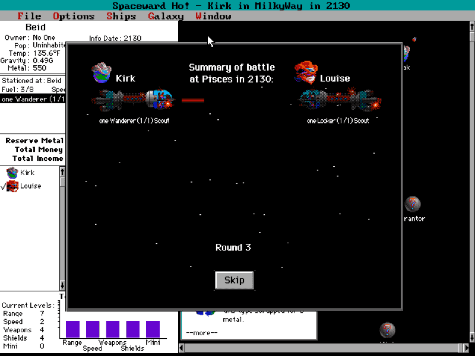Screen dimensions: 475x356
Task: Click the 'Temp: 135.6°F' planet info line
Action: (x=34, y=53)
